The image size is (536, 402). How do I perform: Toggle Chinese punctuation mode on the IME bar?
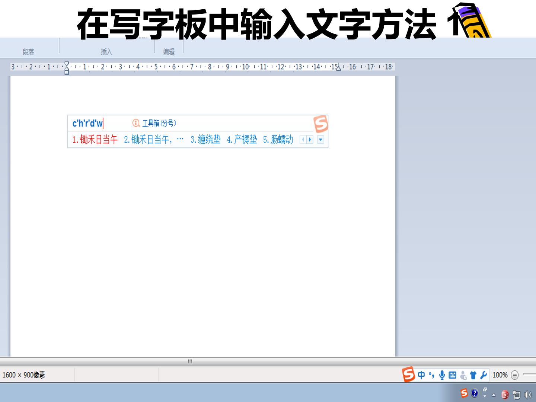tap(431, 375)
